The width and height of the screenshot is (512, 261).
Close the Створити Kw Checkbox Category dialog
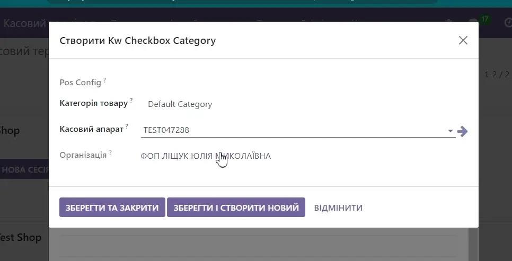463,40
